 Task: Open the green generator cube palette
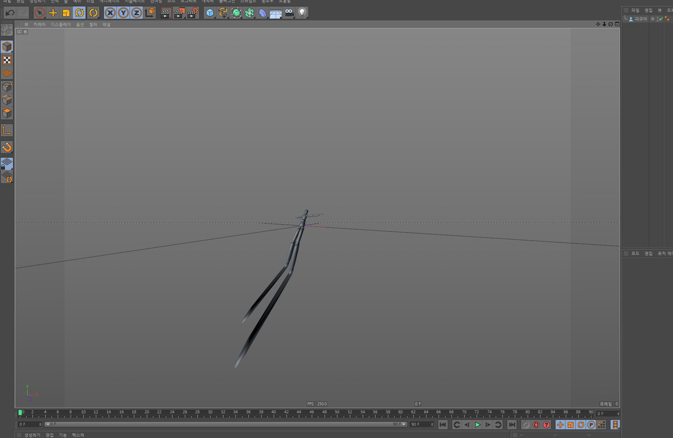[236, 12]
